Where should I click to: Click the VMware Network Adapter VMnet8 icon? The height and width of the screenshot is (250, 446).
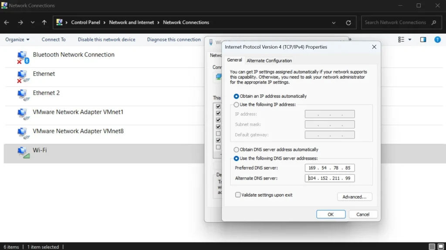pos(23,133)
